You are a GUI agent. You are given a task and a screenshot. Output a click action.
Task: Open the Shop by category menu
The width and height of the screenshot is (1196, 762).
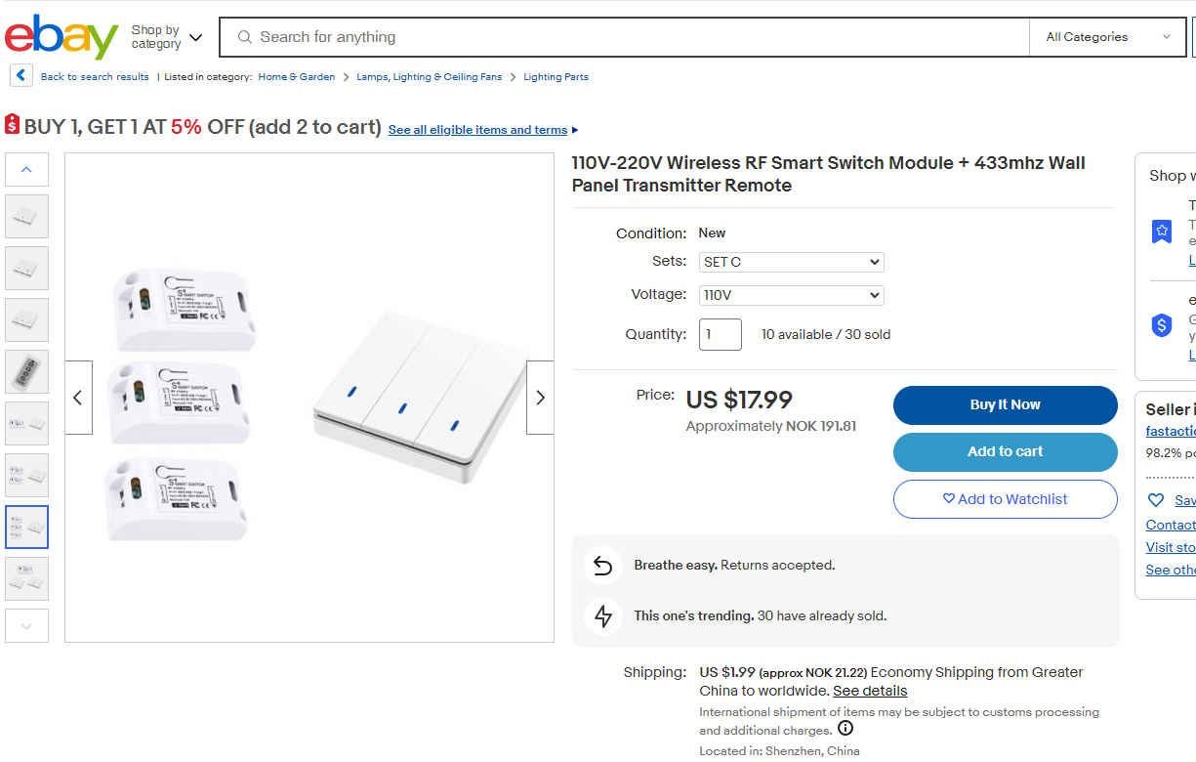(x=164, y=36)
